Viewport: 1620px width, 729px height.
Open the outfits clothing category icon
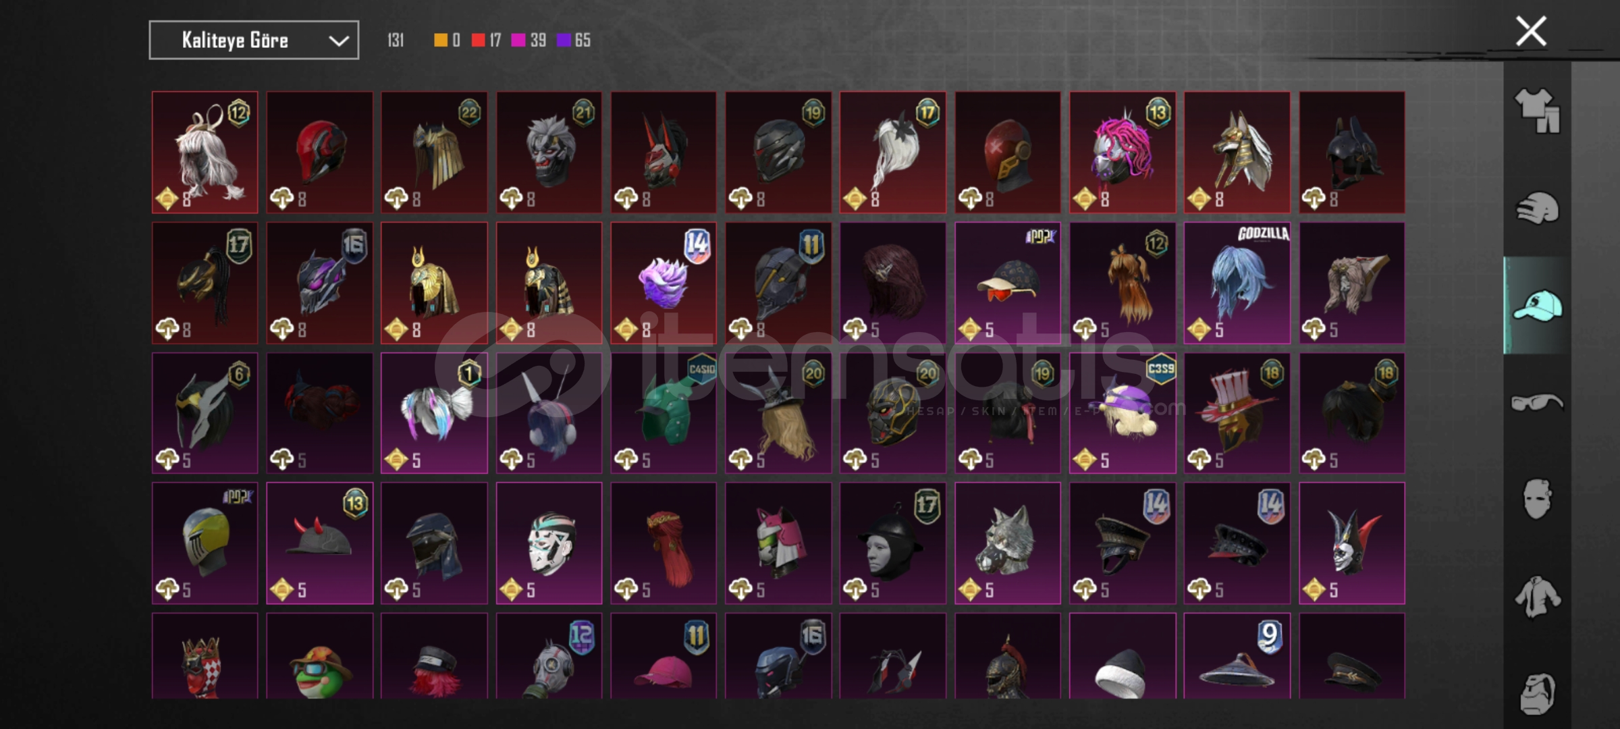(x=1537, y=110)
